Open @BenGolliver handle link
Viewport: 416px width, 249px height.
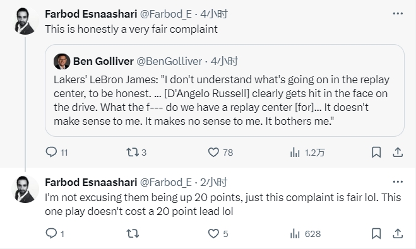click(x=169, y=61)
